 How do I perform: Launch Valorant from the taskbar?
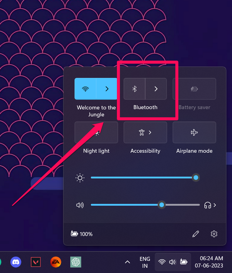[x=35, y=262]
